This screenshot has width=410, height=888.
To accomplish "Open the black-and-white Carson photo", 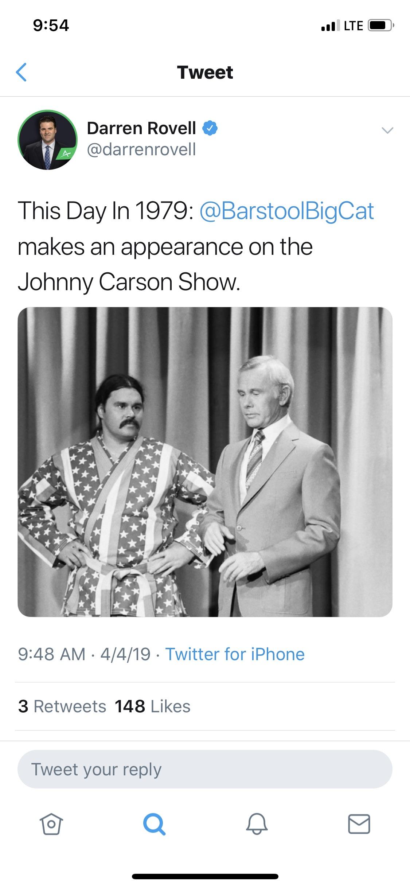I will click(x=205, y=462).
